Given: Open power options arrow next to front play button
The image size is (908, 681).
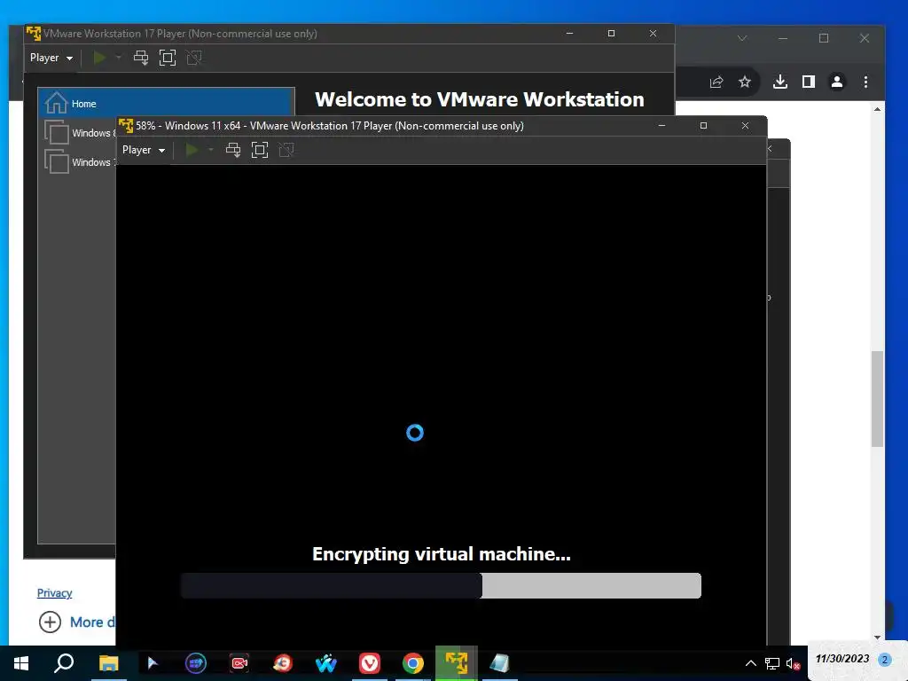Looking at the screenshot, I should tap(211, 150).
